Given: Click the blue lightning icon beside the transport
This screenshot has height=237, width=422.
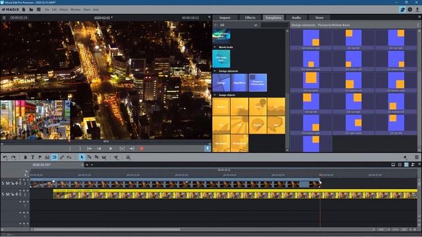Looking at the screenshot, I should tap(208, 148).
